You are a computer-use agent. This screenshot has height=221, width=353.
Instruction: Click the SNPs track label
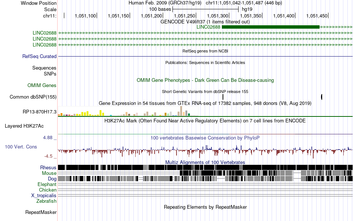click(x=50, y=74)
